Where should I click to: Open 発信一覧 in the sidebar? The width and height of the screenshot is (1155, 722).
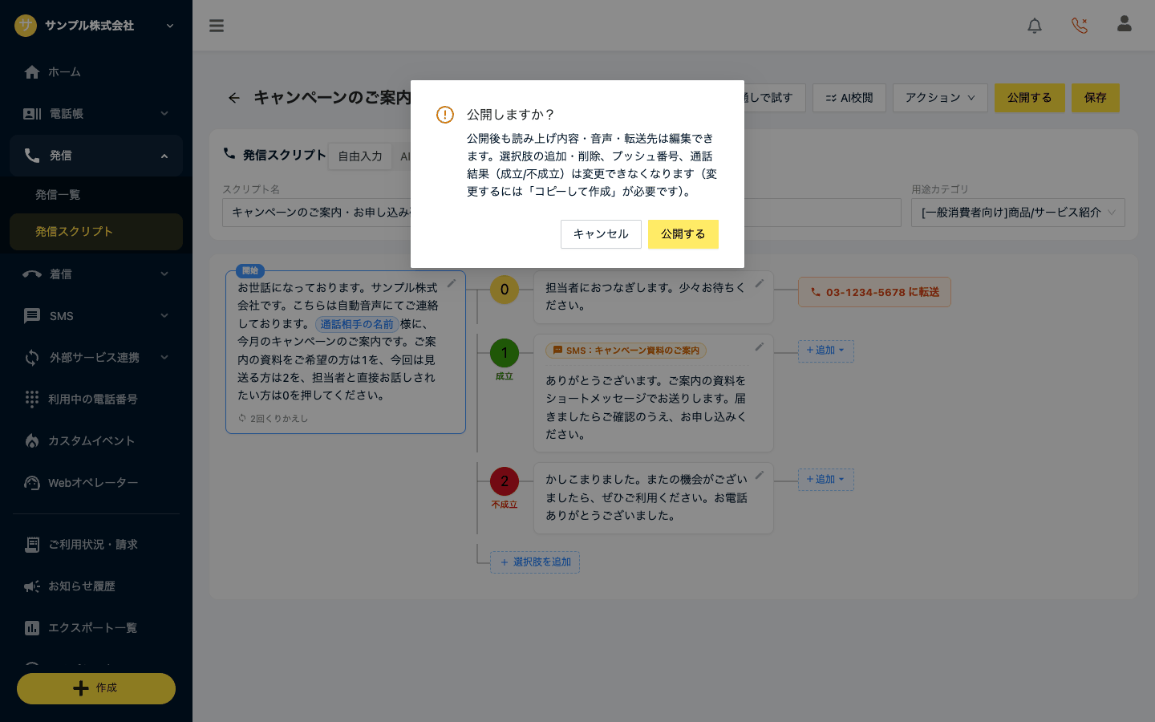[96, 195]
